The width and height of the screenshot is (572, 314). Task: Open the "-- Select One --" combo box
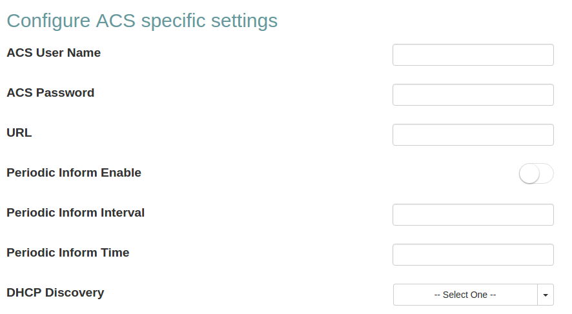[465, 295]
